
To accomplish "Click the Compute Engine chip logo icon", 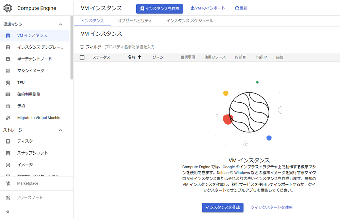I will click(x=8, y=8).
